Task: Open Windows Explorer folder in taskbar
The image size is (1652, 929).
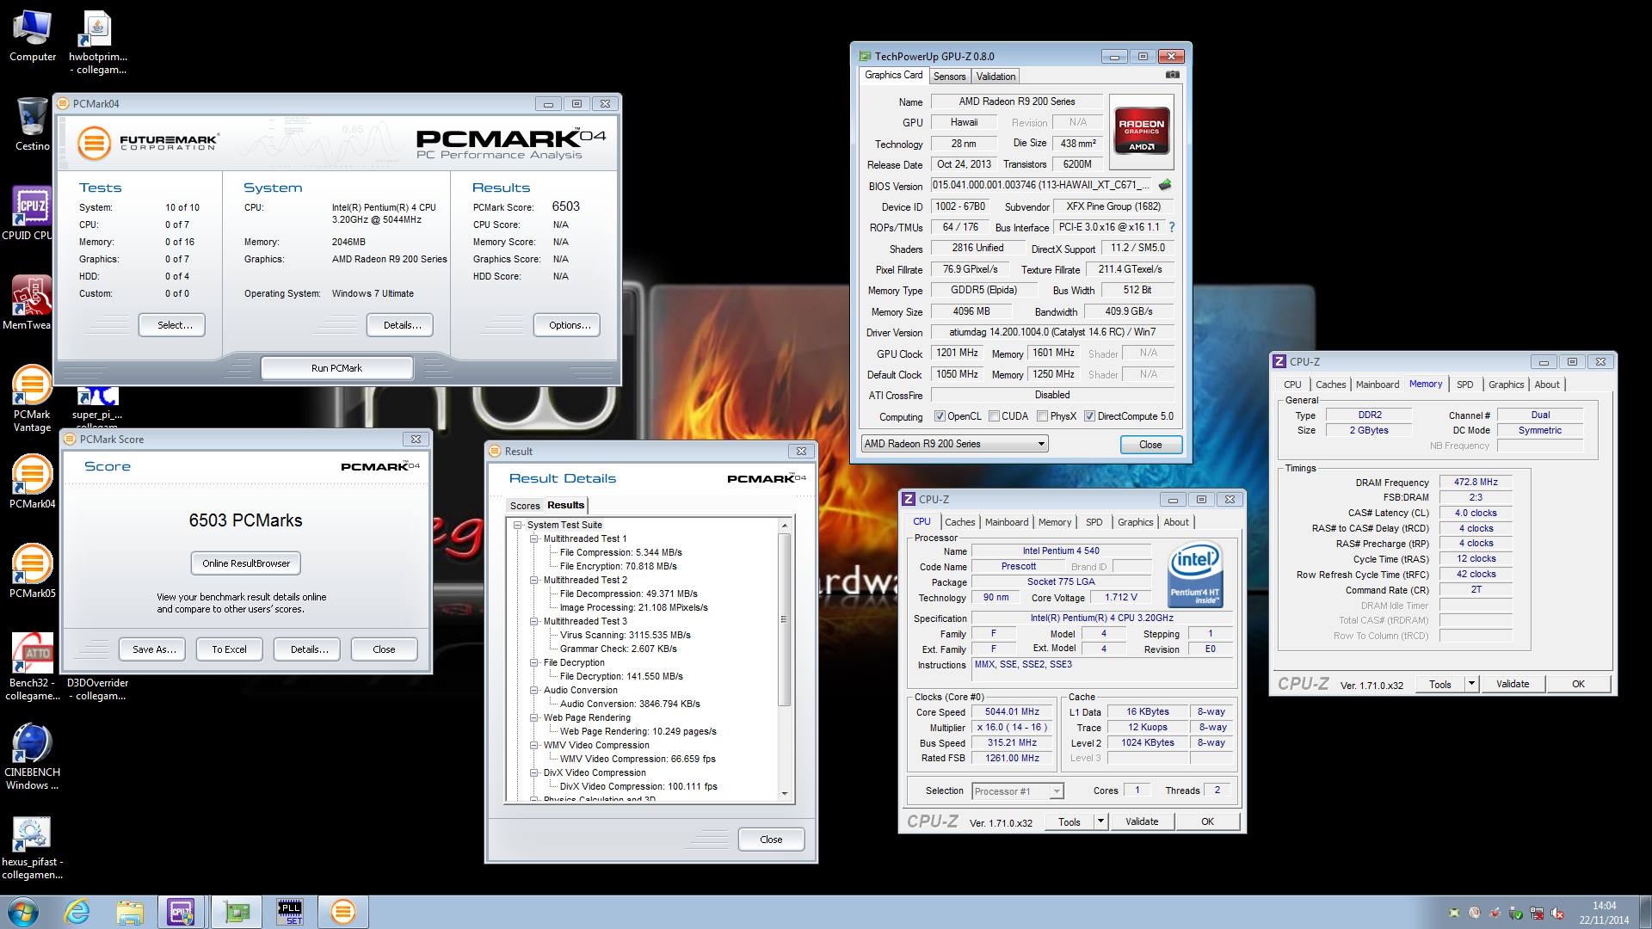Action: (x=130, y=912)
